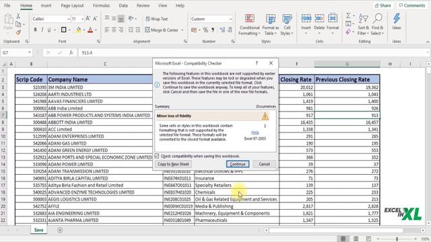Switch to Normal view in status bar

[x=343, y=239]
